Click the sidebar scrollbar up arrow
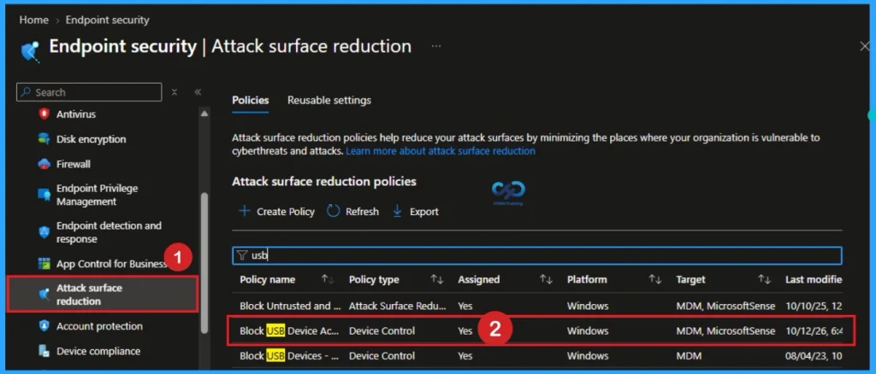 [x=204, y=114]
